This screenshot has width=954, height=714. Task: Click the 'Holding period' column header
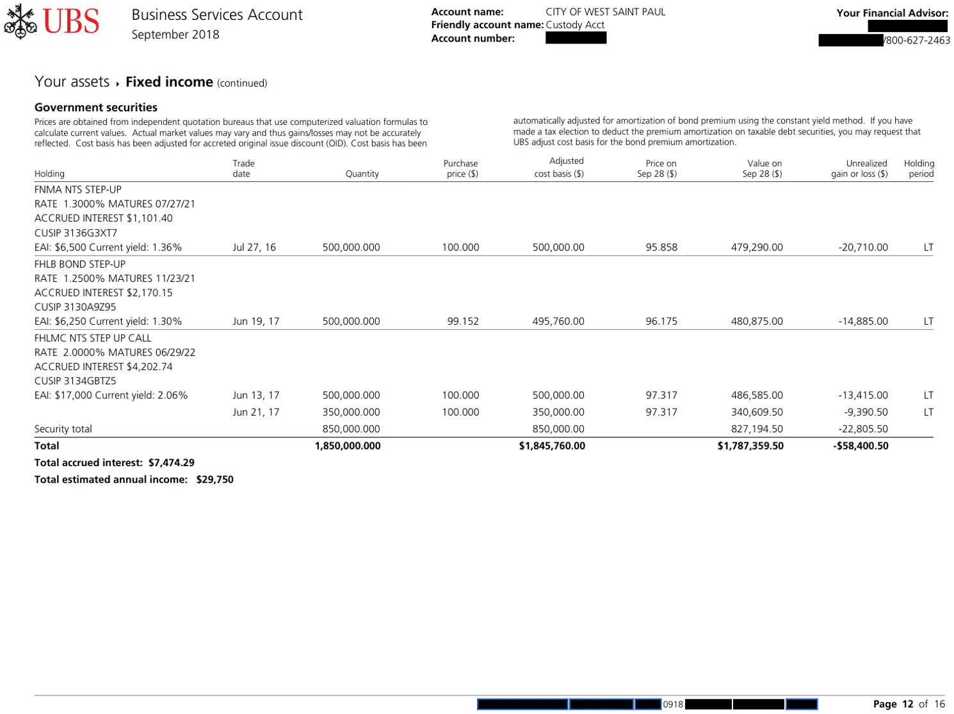click(919, 168)
